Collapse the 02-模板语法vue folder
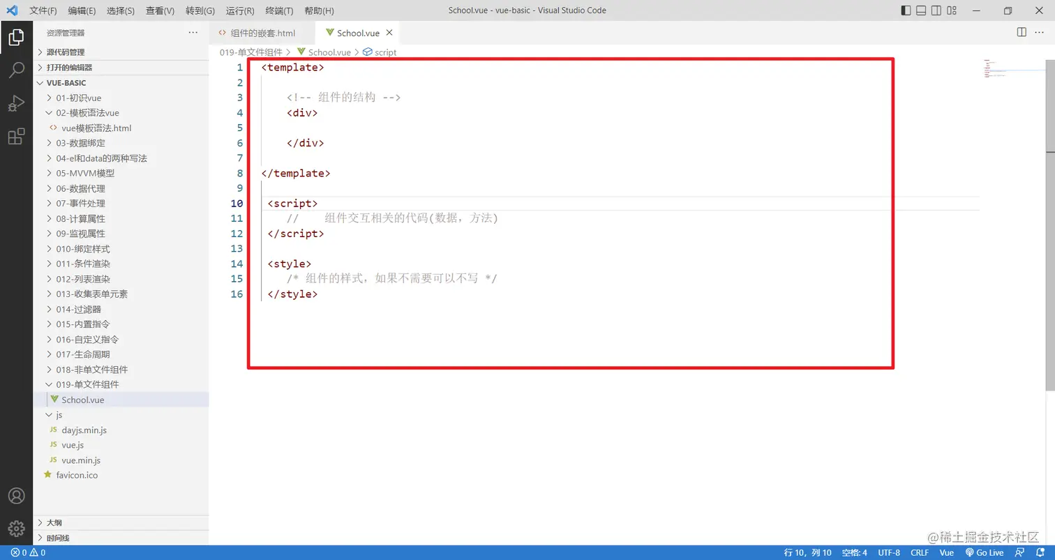Image resolution: width=1055 pixels, height=560 pixels. point(121,113)
